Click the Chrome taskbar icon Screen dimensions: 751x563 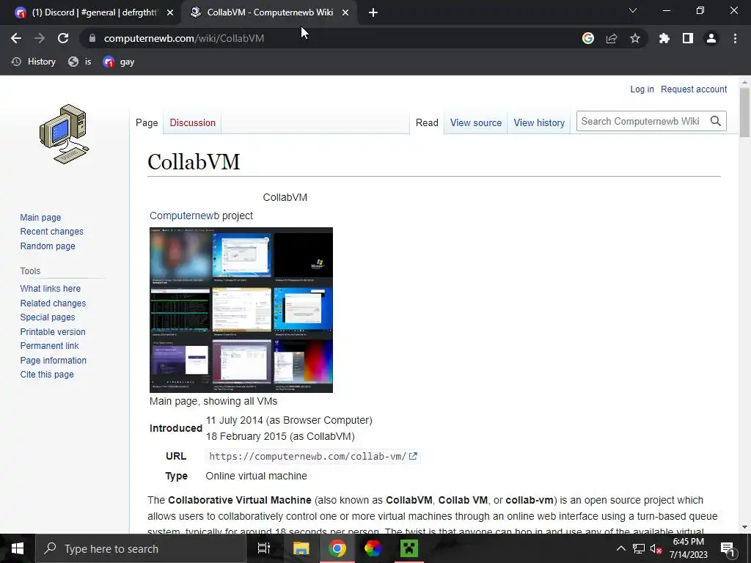pyautogui.click(x=337, y=548)
